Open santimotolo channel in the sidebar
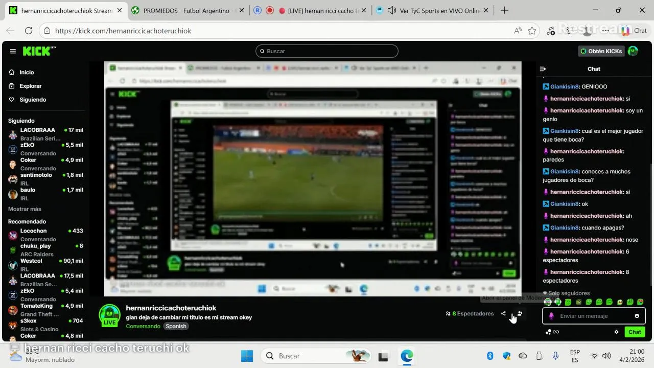Screen dimensions: 654x368 (x=45, y=178)
